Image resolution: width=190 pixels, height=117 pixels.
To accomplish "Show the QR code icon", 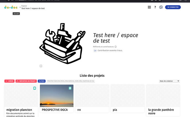I will pyautogui.click(x=149, y=7).
